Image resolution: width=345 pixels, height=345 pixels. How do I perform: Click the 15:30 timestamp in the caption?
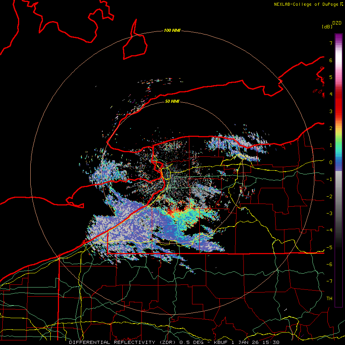pos(272,342)
